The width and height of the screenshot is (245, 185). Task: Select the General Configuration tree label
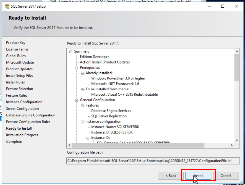click(x=97, y=100)
